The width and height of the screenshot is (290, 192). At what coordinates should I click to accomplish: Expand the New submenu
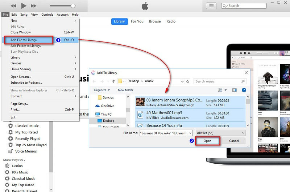[x=41, y=21]
